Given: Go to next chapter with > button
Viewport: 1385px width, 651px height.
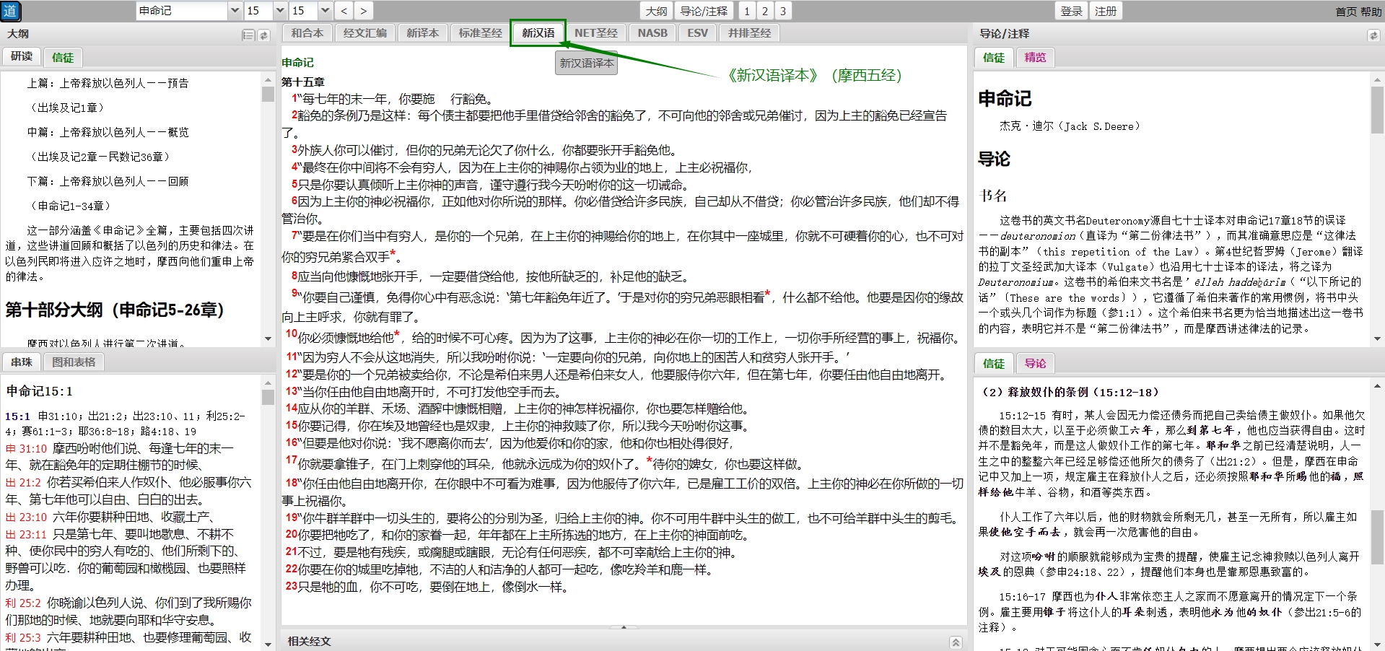Looking at the screenshot, I should tap(363, 11).
